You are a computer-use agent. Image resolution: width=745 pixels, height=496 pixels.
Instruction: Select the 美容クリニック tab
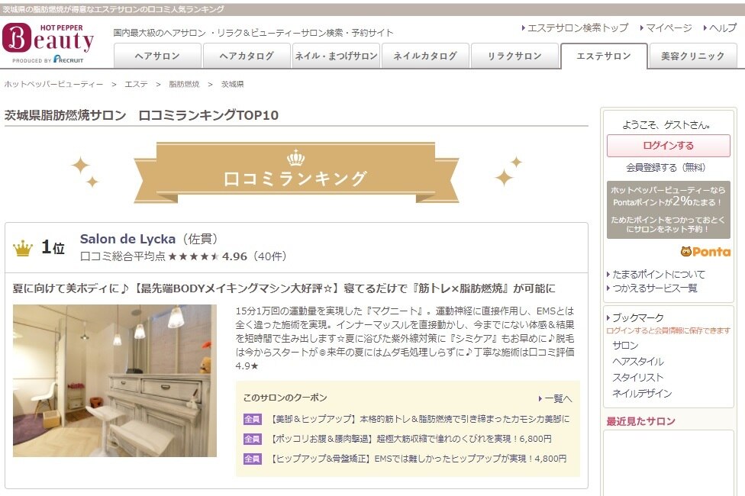(x=692, y=56)
